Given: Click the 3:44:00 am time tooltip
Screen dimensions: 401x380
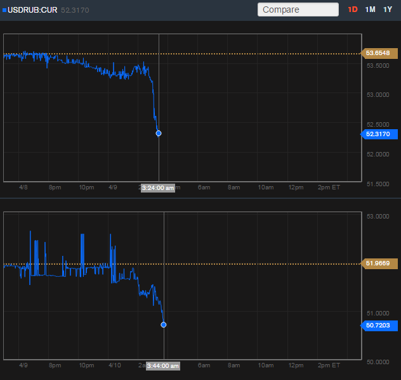Looking at the screenshot, I should pyautogui.click(x=163, y=366).
